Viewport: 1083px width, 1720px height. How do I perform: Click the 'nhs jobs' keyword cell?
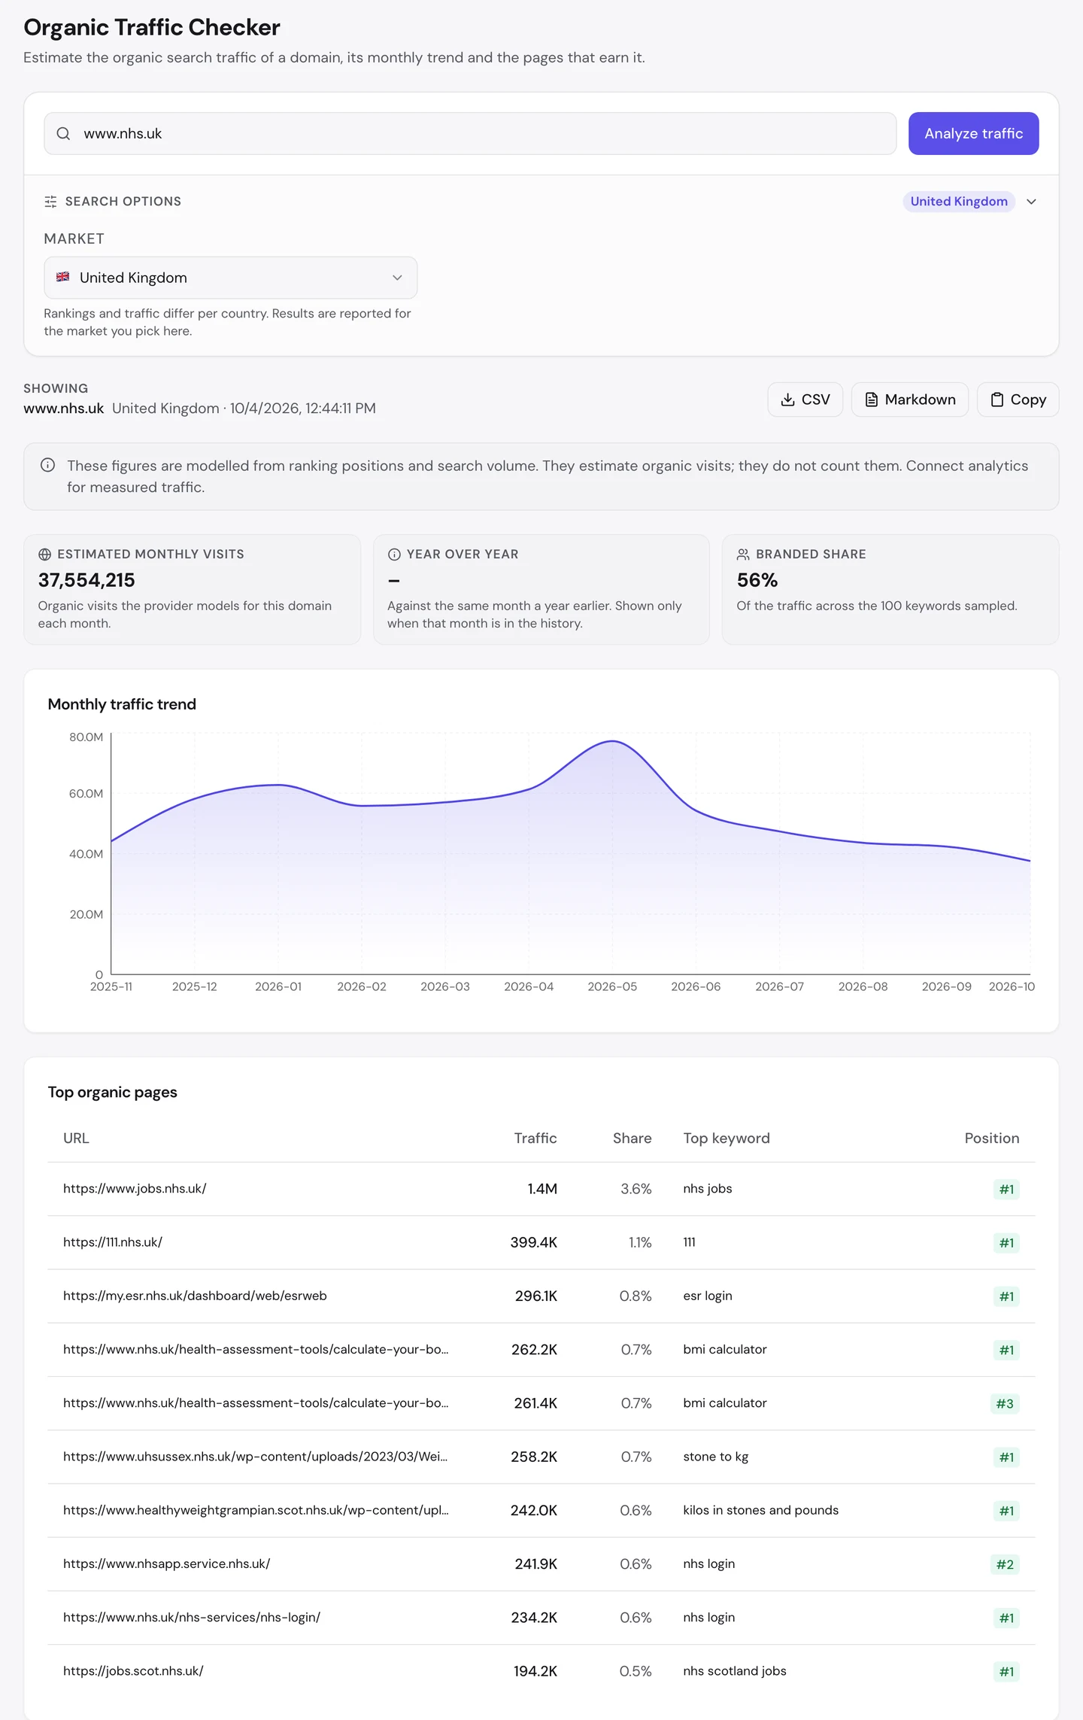708,1189
